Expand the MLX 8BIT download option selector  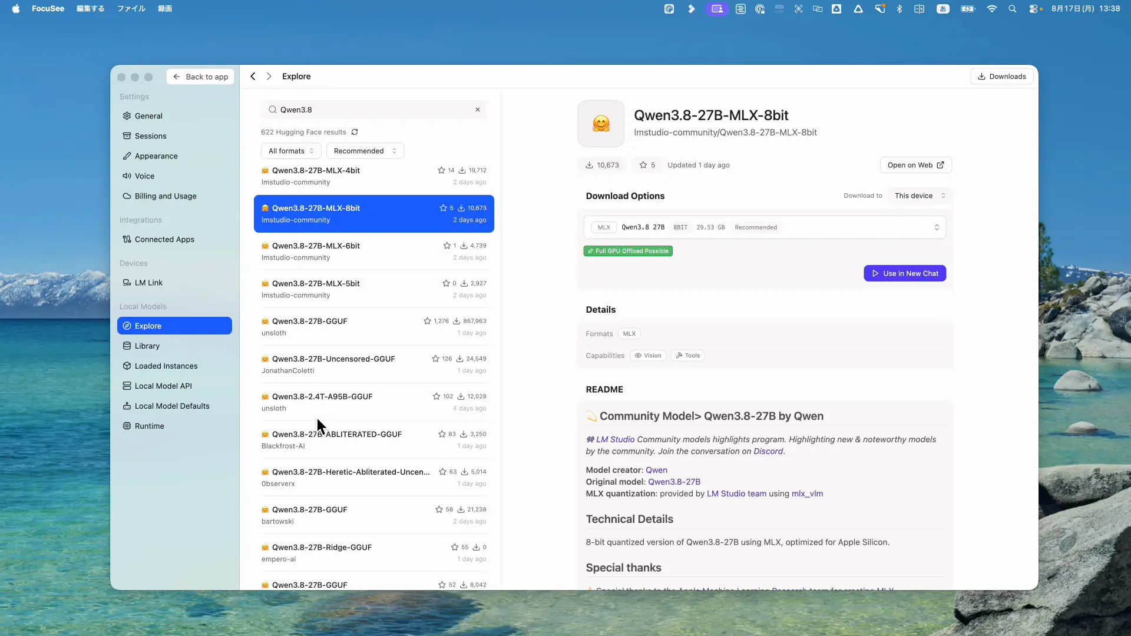(765, 227)
